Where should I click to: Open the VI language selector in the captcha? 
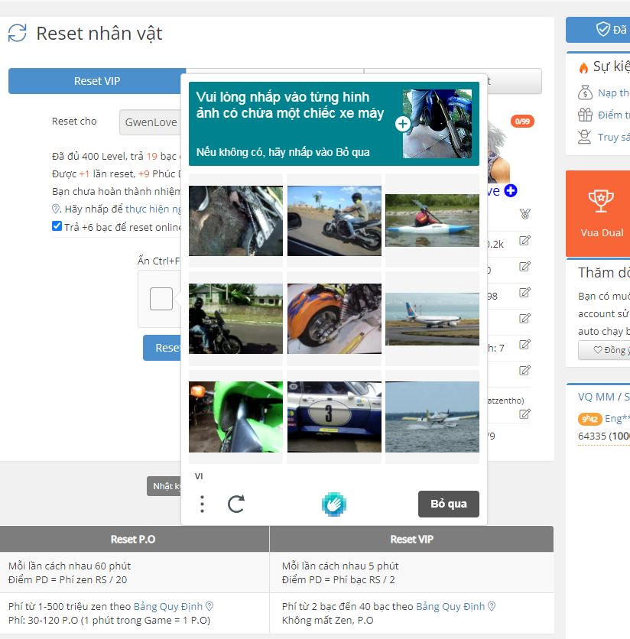(x=199, y=476)
